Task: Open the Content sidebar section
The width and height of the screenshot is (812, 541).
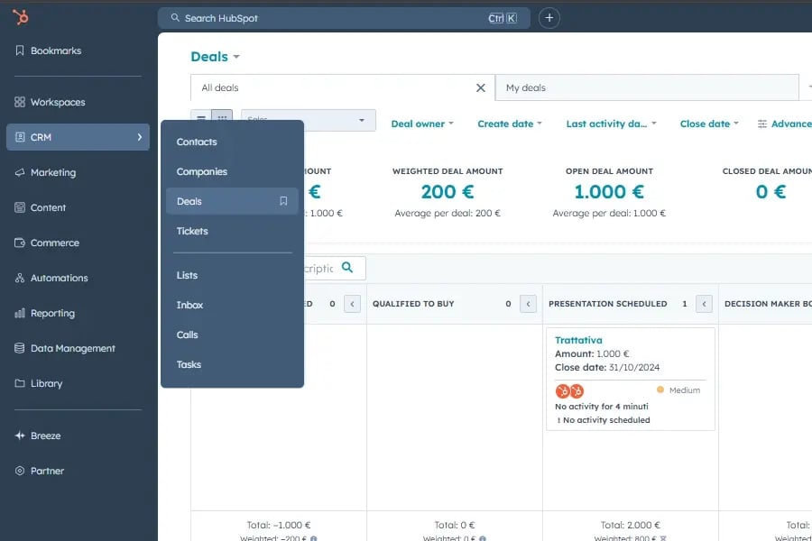Action: click(40, 207)
